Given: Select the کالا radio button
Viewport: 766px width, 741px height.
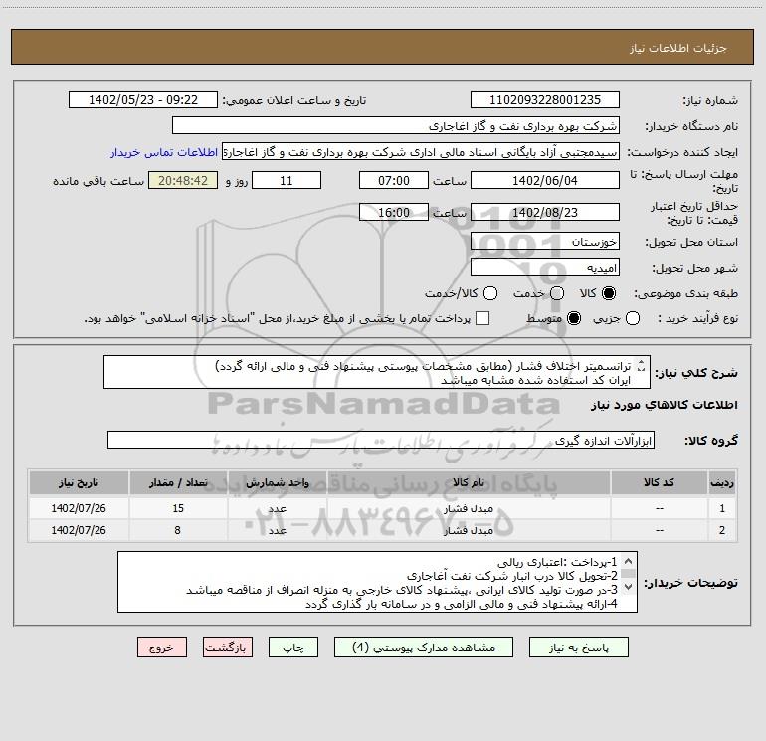Looking at the screenshot, I should [609, 293].
